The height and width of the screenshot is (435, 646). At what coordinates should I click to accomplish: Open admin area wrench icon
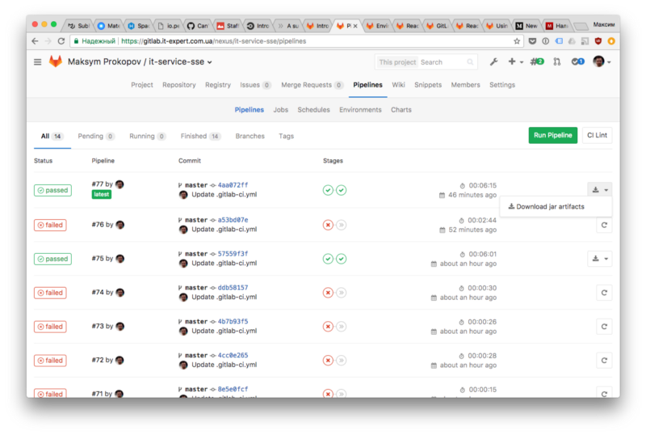click(x=493, y=61)
